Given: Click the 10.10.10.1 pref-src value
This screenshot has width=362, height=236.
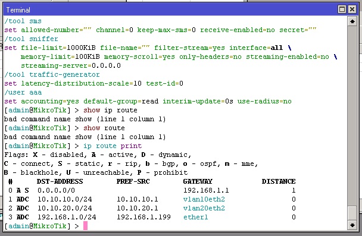Looking at the screenshot, I should (x=138, y=199).
